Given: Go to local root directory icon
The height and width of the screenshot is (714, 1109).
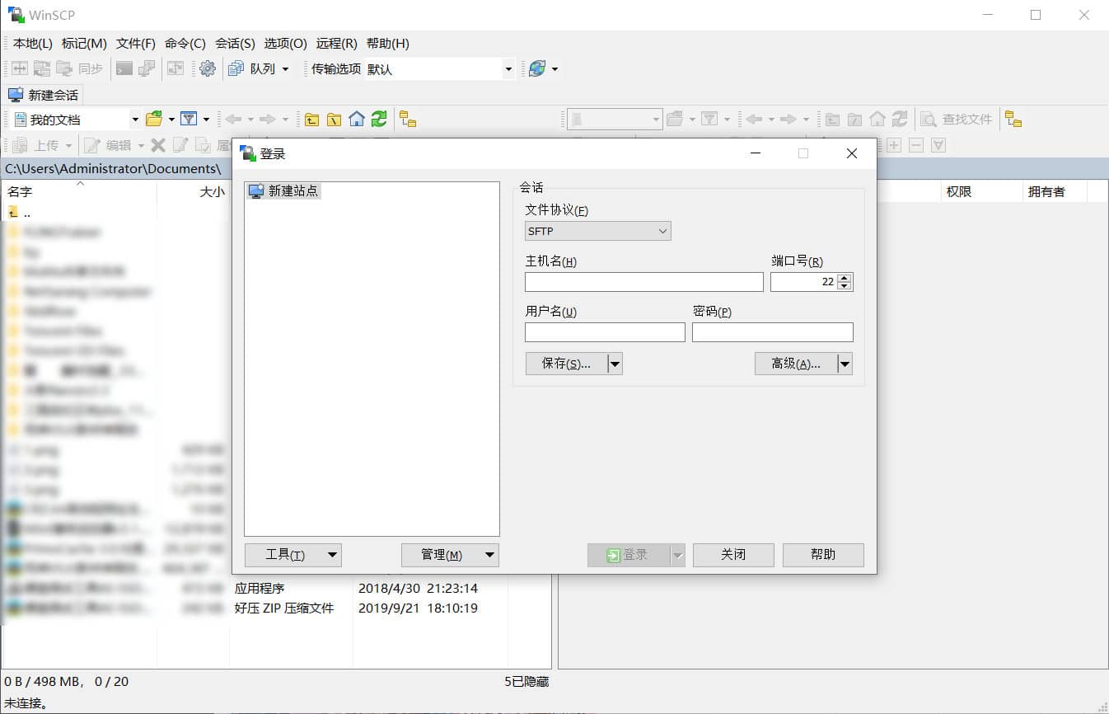Looking at the screenshot, I should pos(334,119).
